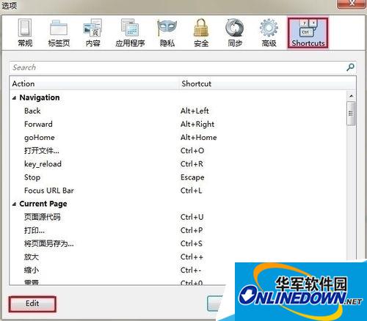Open the 内容 content options icon
The height and width of the screenshot is (321, 367).
click(x=92, y=33)
